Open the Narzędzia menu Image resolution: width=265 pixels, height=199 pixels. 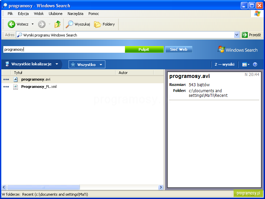tap(76, 14)
